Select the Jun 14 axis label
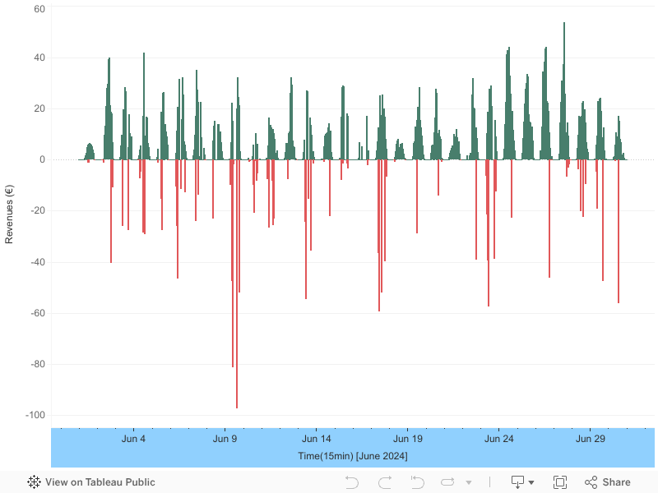 (x=317, y=439)
